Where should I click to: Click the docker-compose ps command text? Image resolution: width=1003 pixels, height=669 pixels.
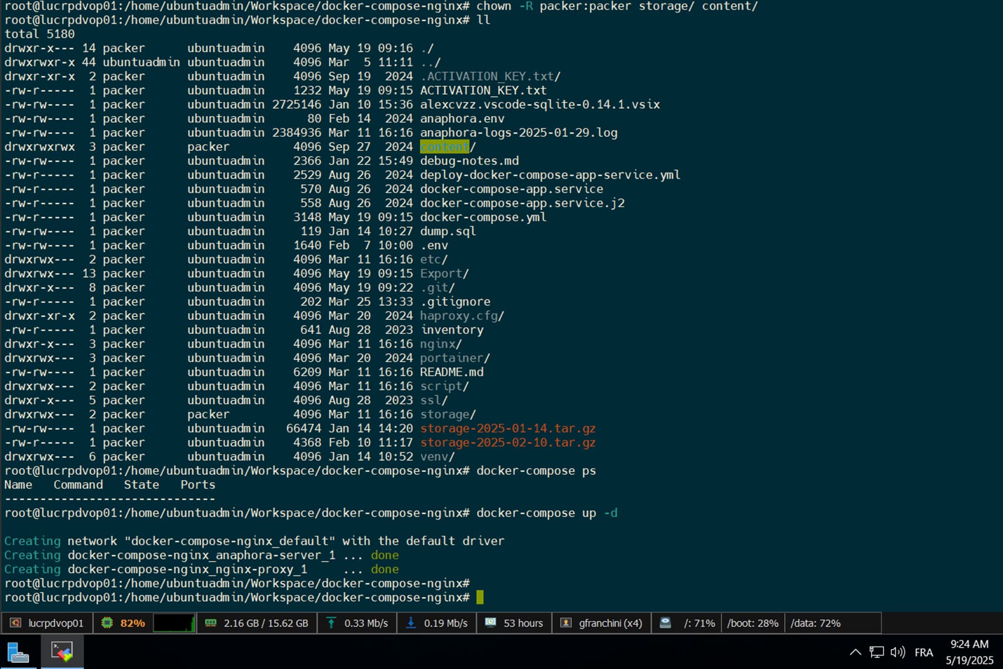coord(536,471)
